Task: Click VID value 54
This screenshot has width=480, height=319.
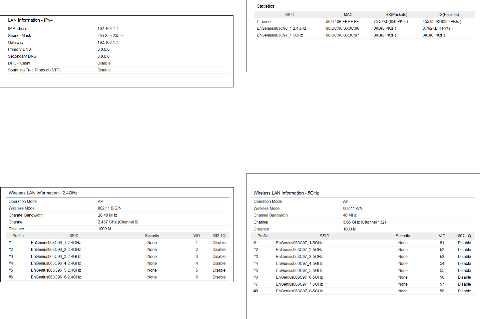Action: click(x=442, y=264)
